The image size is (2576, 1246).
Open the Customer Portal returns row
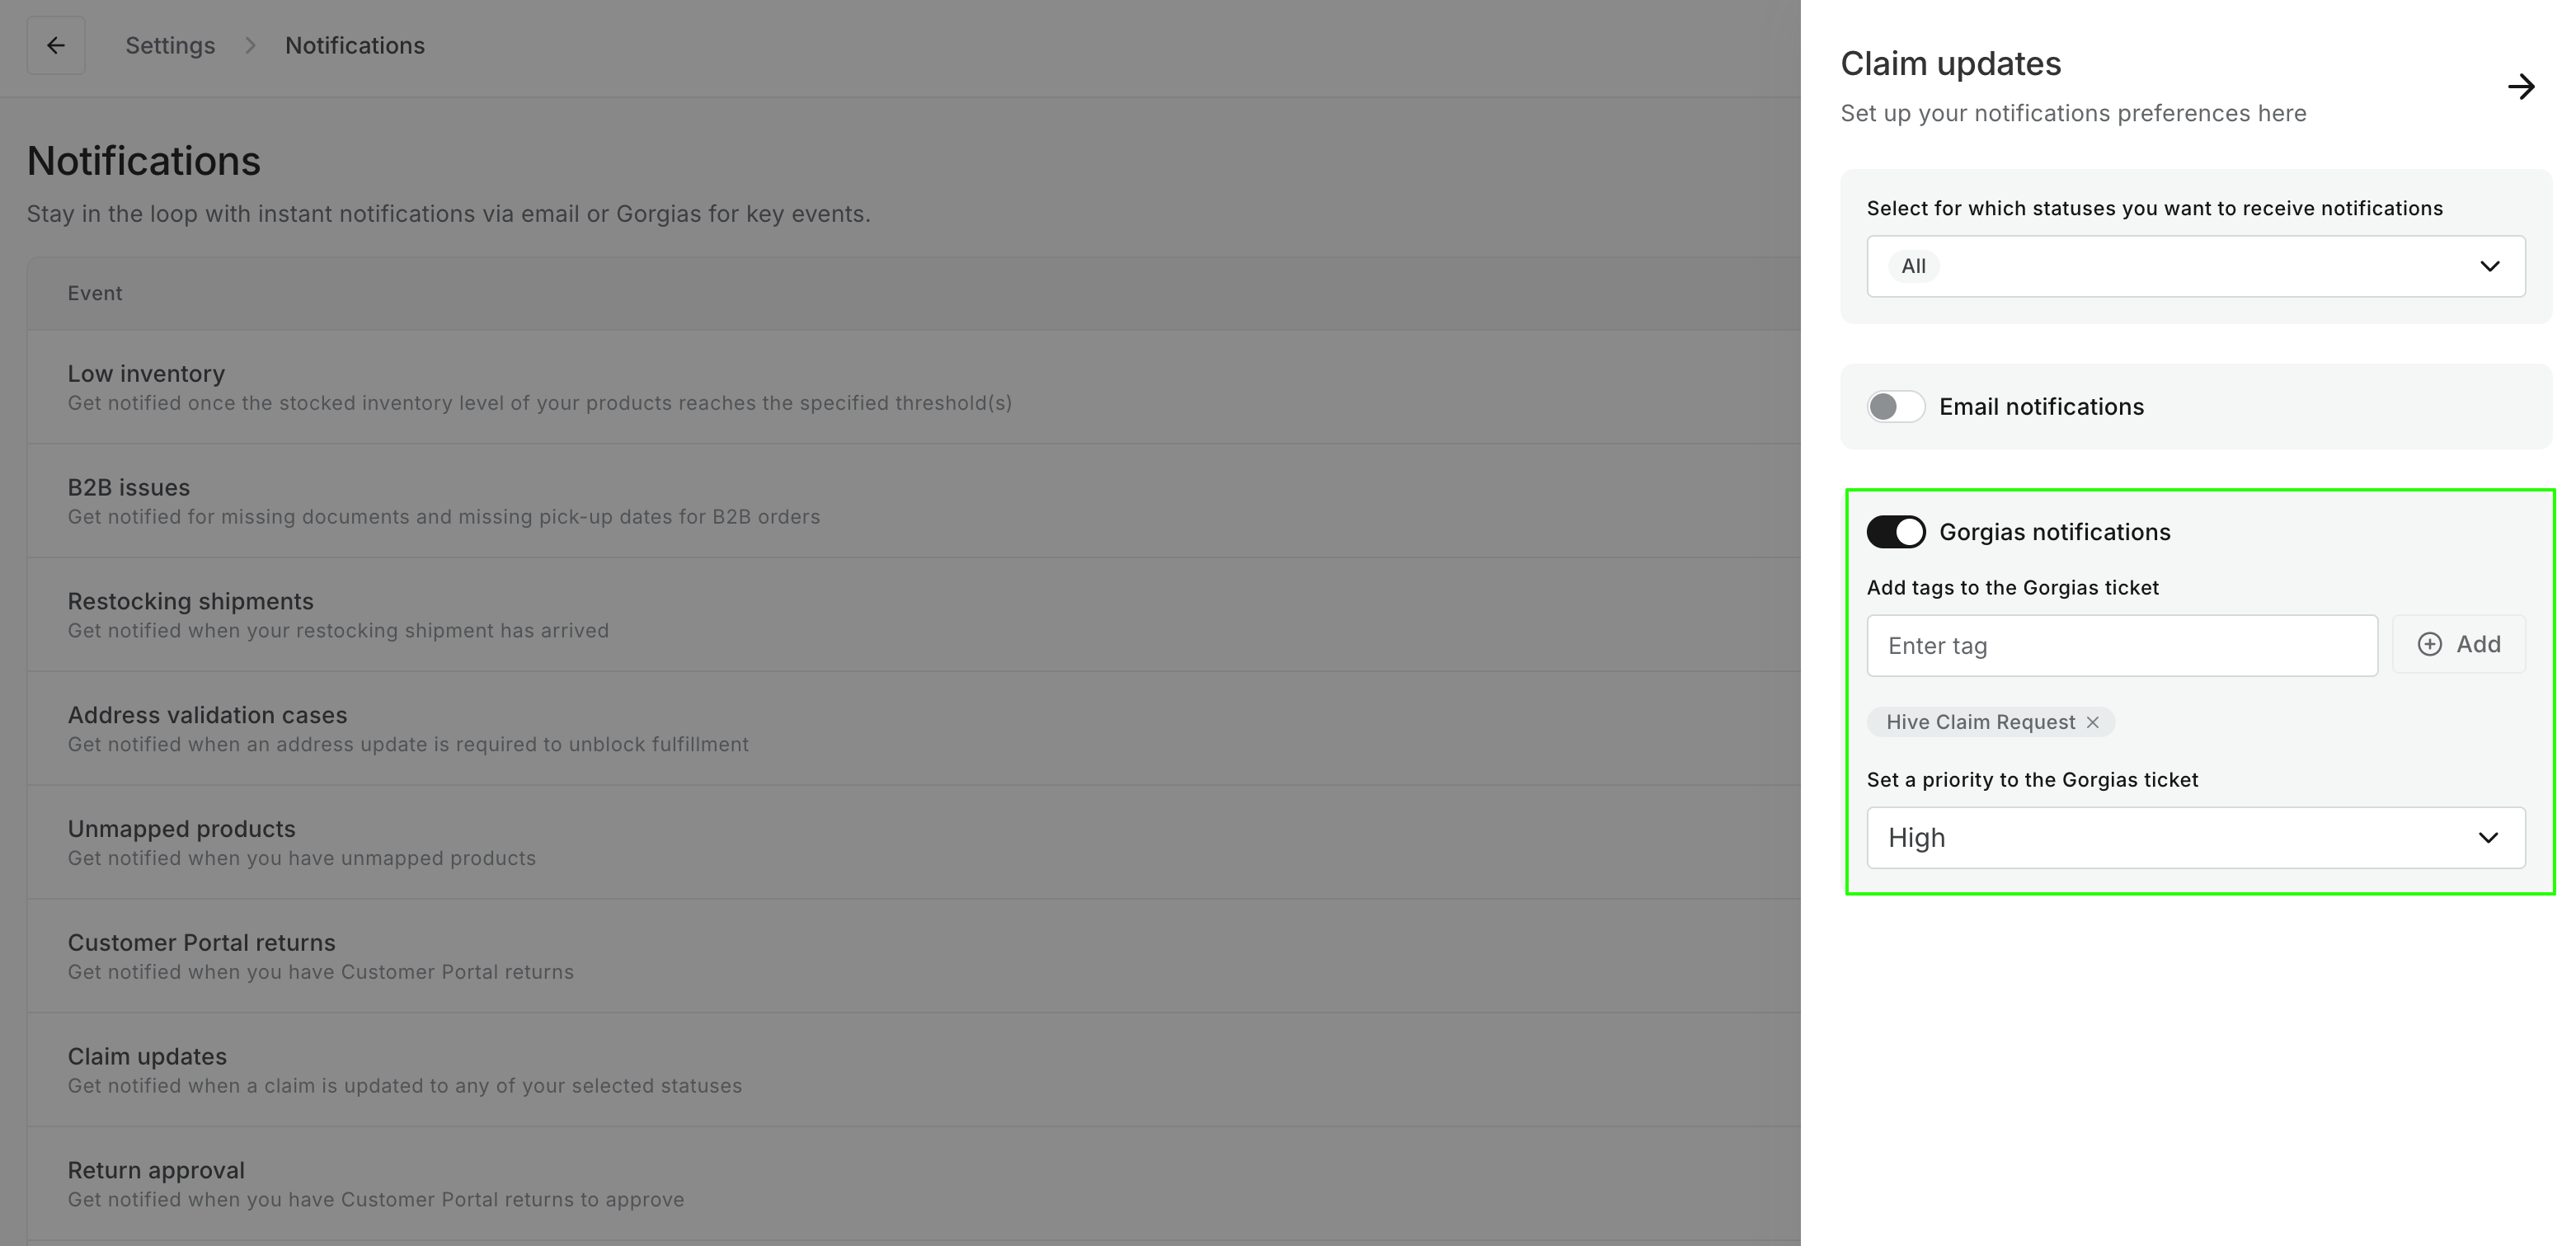pyautogui.click(x=913, y=957)
